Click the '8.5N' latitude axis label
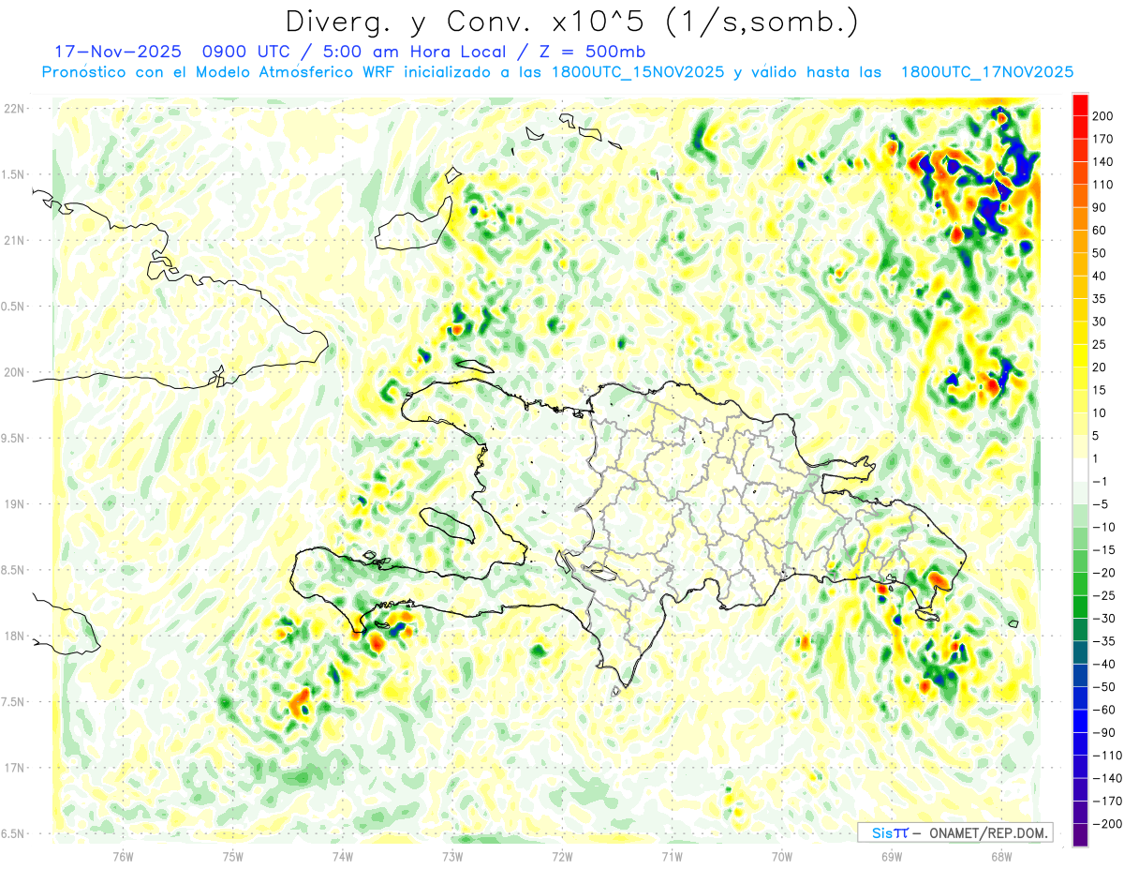The width and height of the screenshot is (1124, 869). pyautogui.click(x=14, y=570)
